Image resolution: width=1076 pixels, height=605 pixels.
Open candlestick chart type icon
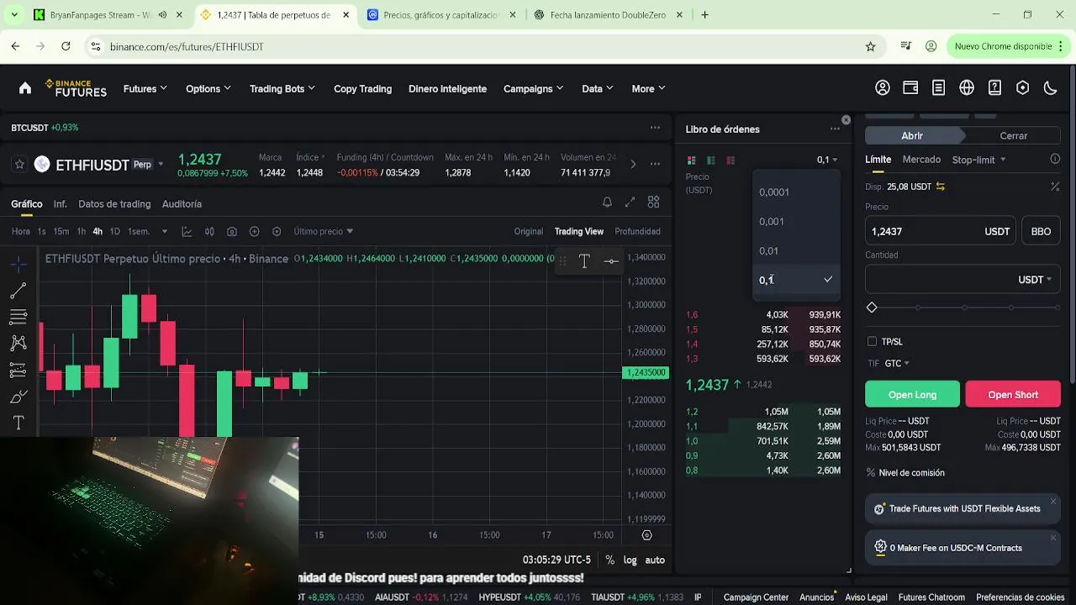click(x=209, y=231)
